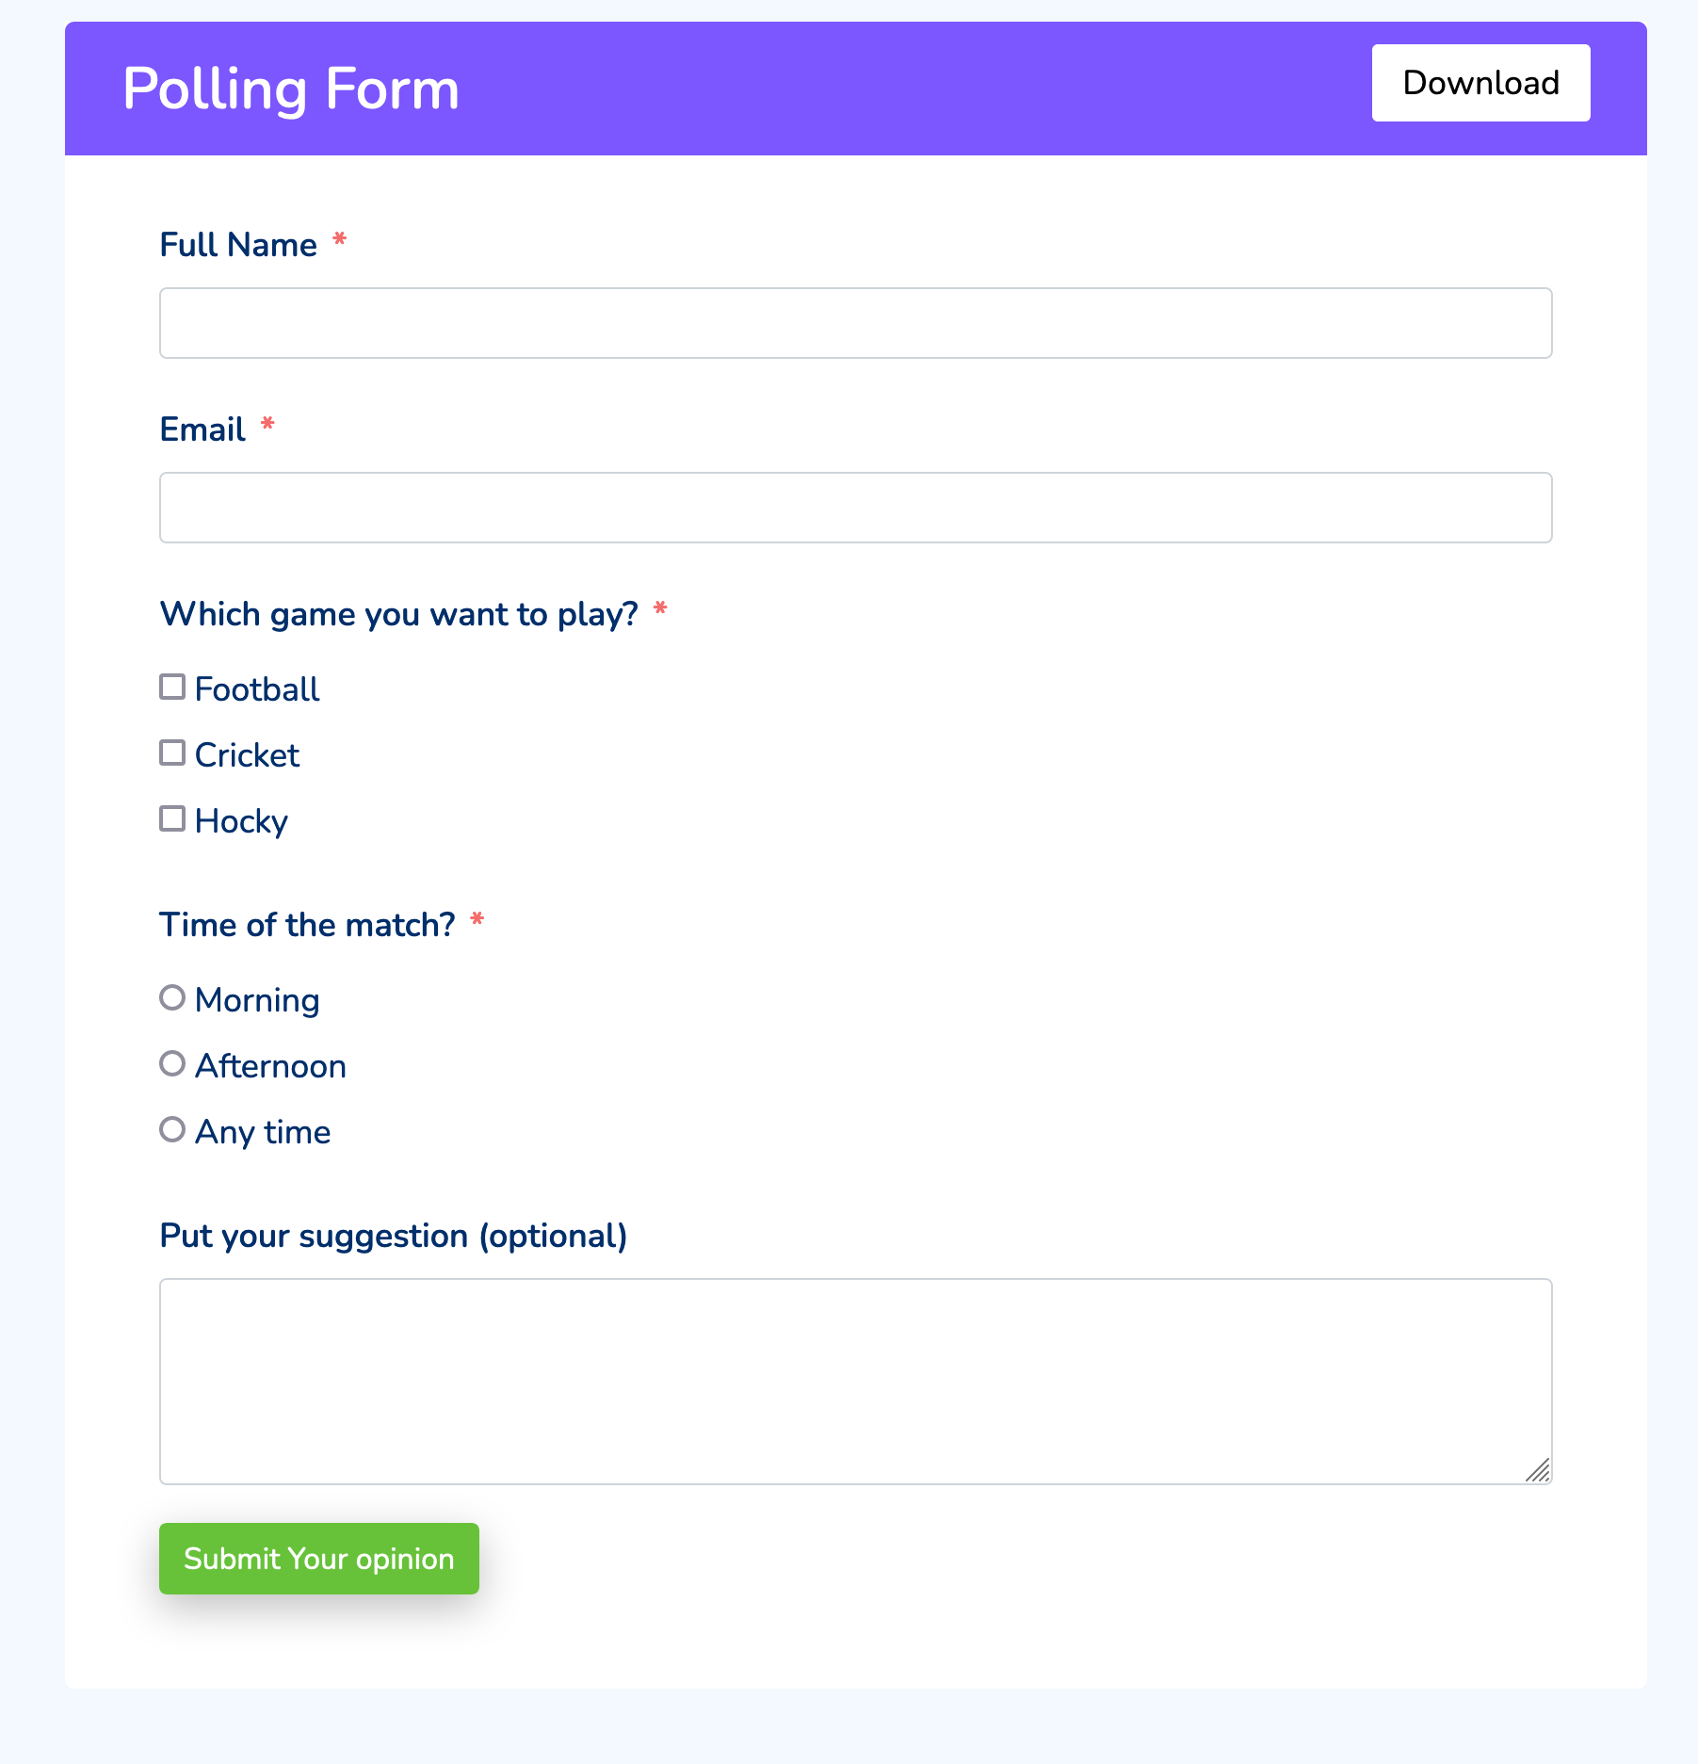This screenshot has height=1764, width=1698.
Task: Select the Morning radio button
Action: click(173, 997)
